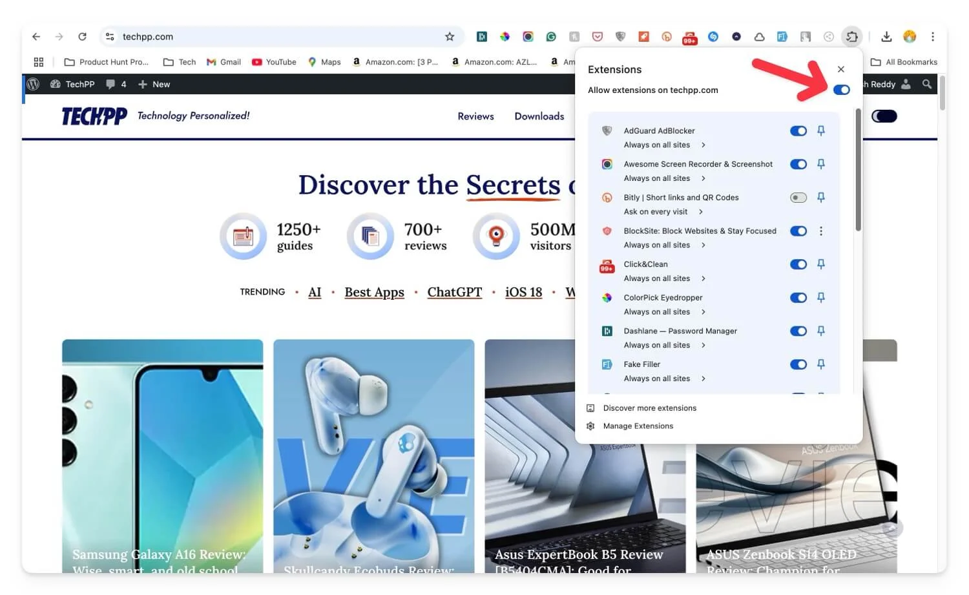Open the Gmail bookmark

(x=224, y=62)
